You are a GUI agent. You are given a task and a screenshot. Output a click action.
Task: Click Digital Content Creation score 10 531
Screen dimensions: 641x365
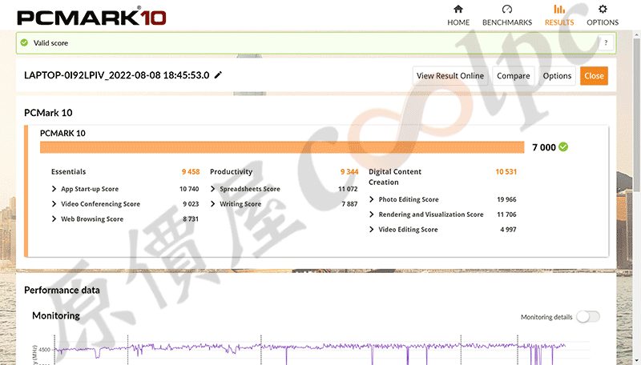506,172
